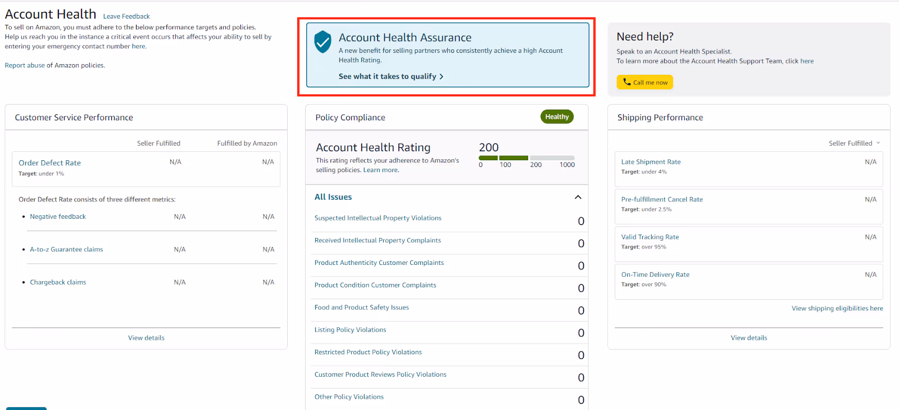Open See what it takes to qualify

391,76
